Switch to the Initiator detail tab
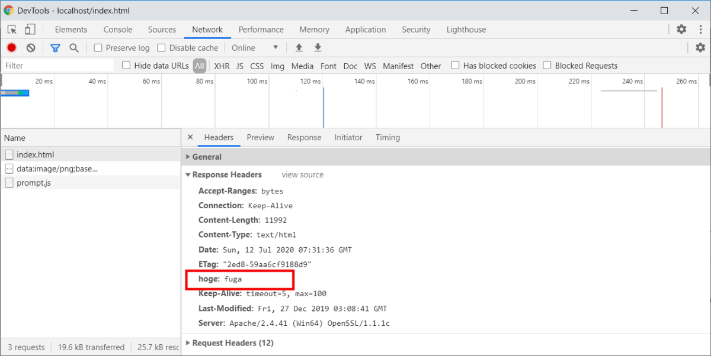Viewport: 711px width, 356px height. pyautogui.click(x=348, y=137)
